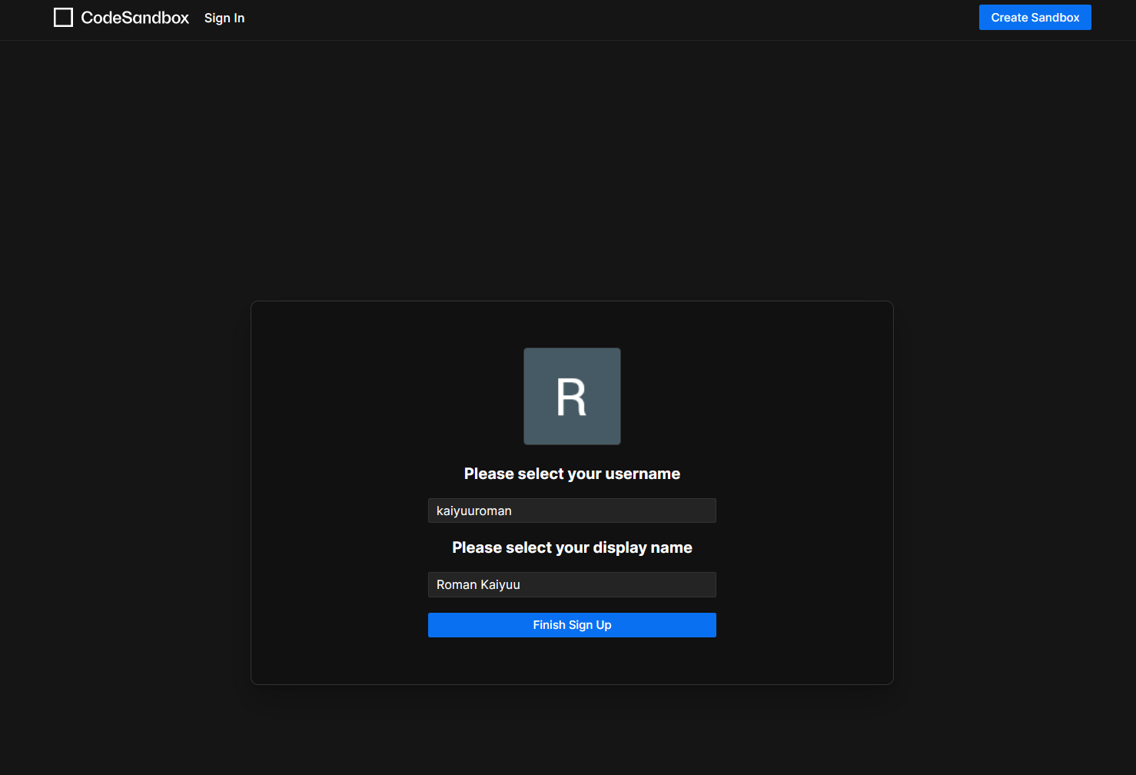The height and width of the screenshot is (775, 1136).
Task: Click the word 'username' in the heading
Action: pos(643,474)
